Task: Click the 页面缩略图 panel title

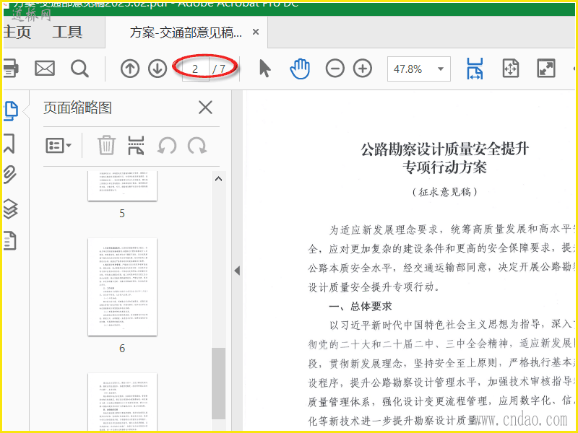Action: pyautogui.click(x=77, y=108)
